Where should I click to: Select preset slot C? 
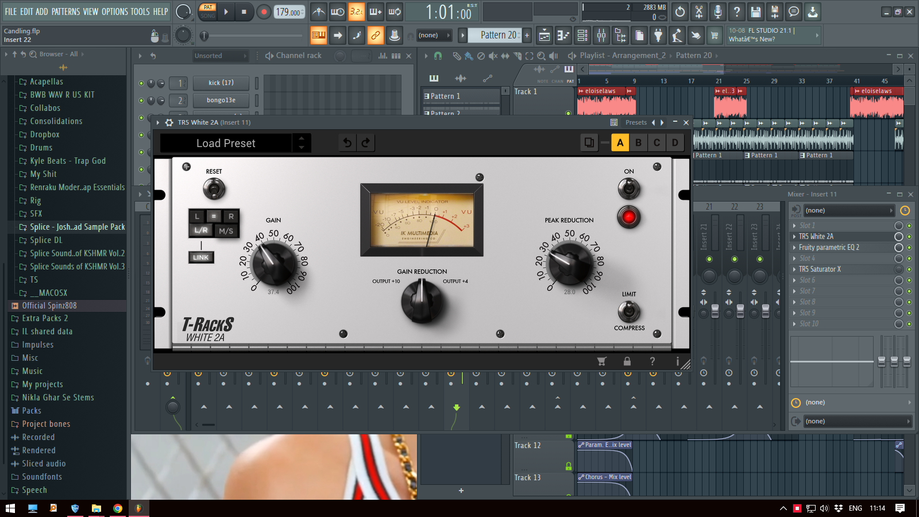pyautogui.click(x=657, y=142)
